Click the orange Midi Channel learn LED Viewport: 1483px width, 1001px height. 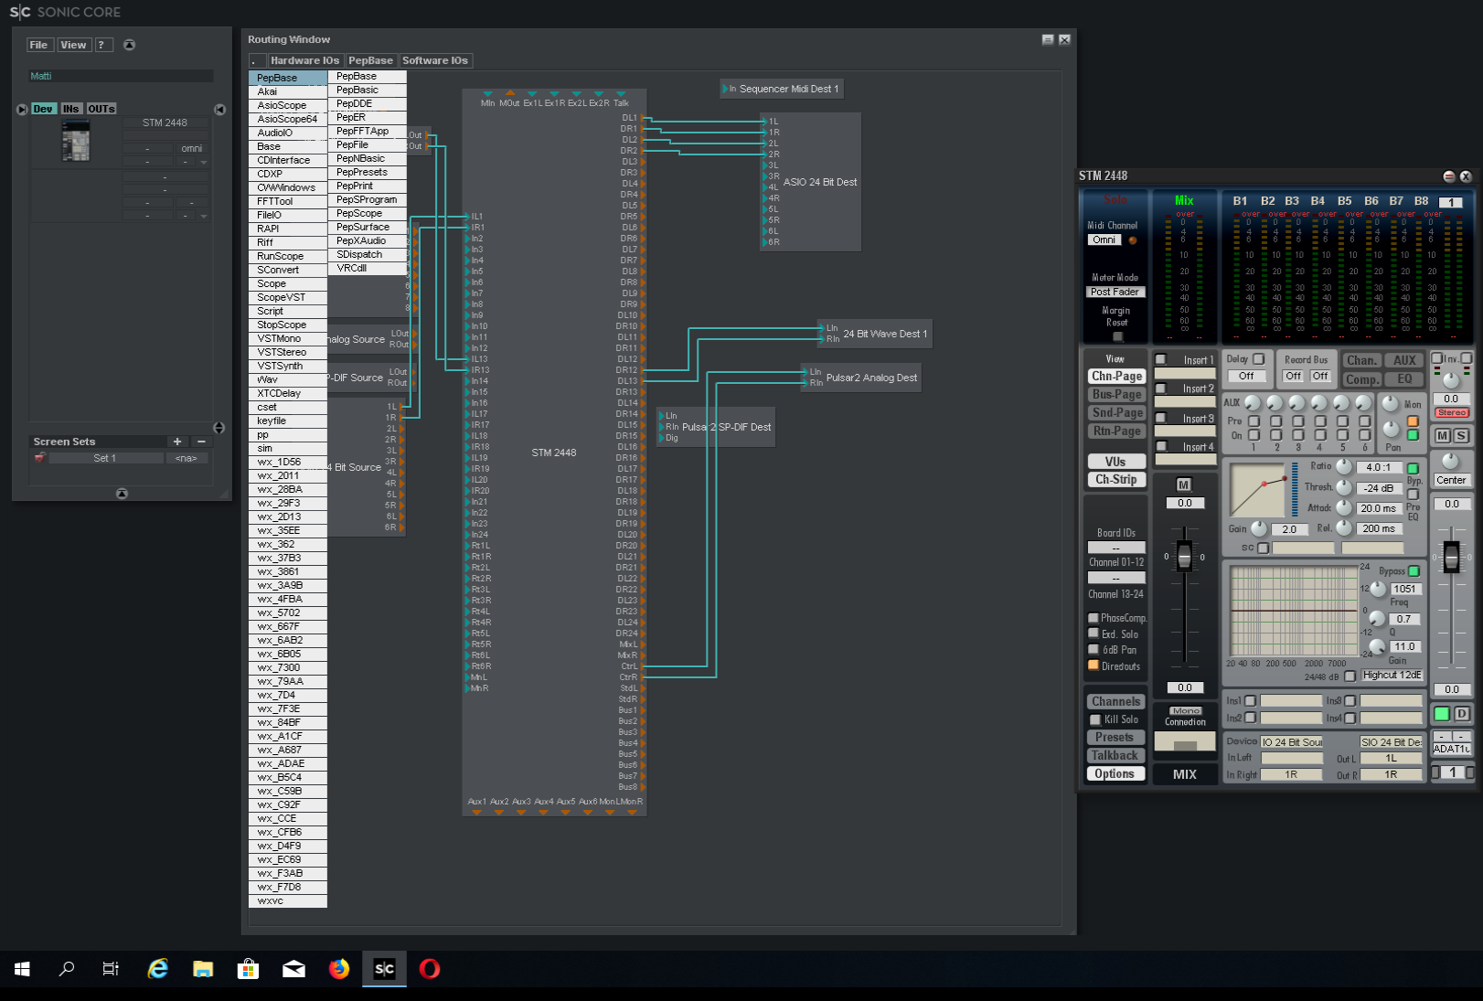1133,240
